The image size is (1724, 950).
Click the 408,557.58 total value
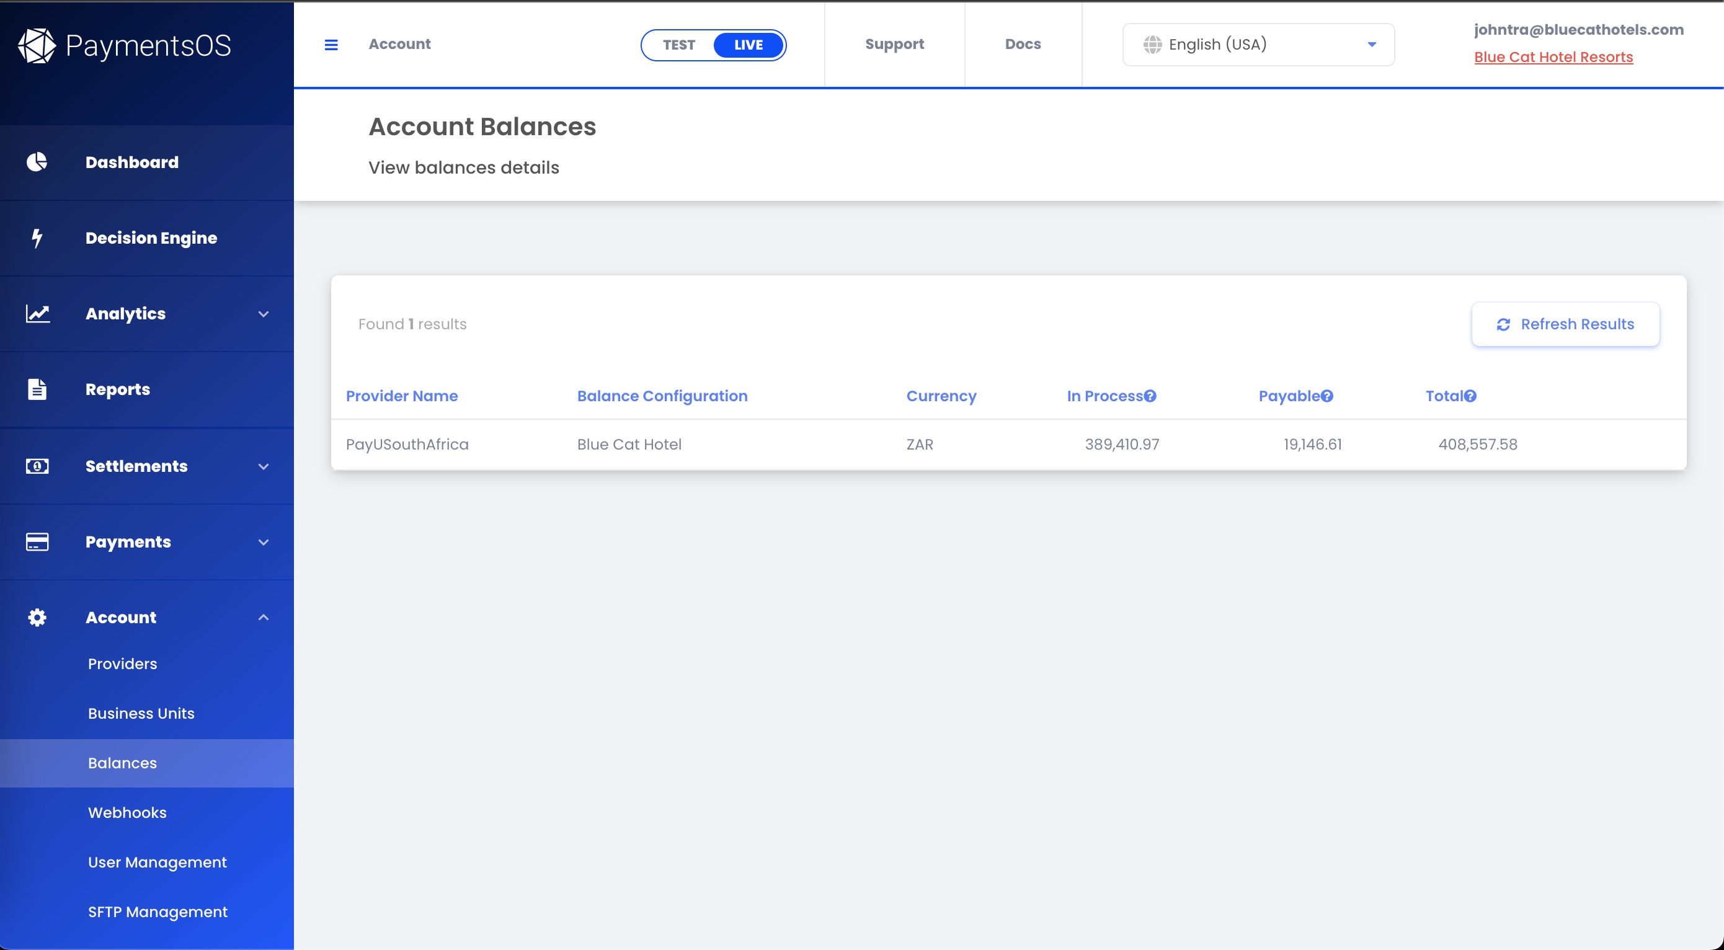[x=1478, y=444]
